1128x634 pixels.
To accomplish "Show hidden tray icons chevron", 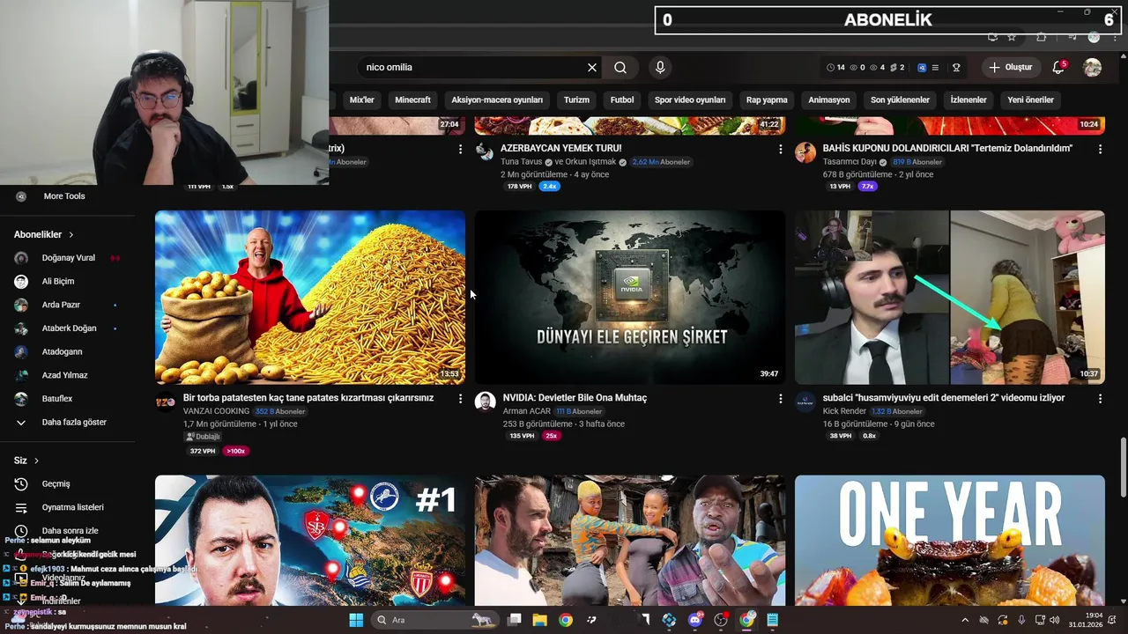I will 965,620.
